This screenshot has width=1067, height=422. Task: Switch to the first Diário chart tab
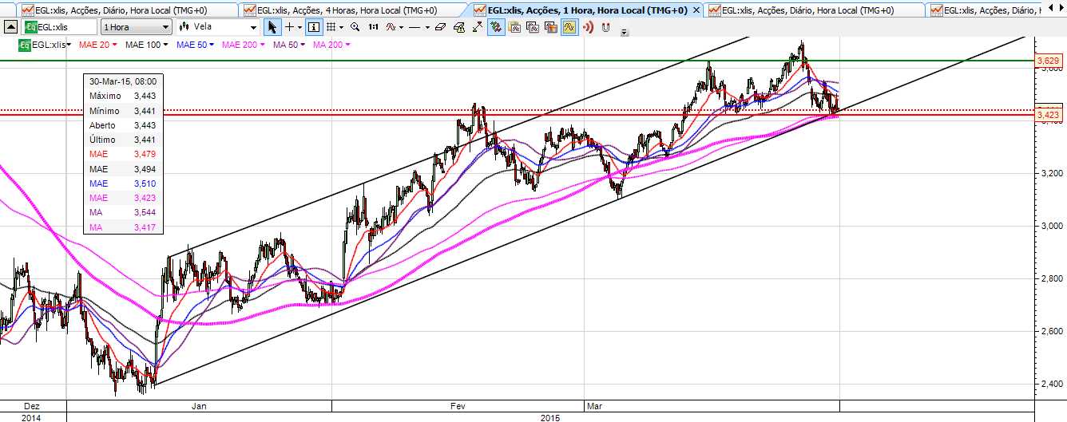coord(128,10)
